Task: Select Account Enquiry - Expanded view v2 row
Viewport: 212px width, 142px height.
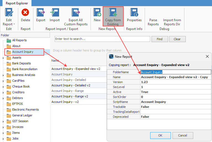Action: pos(79,69)
